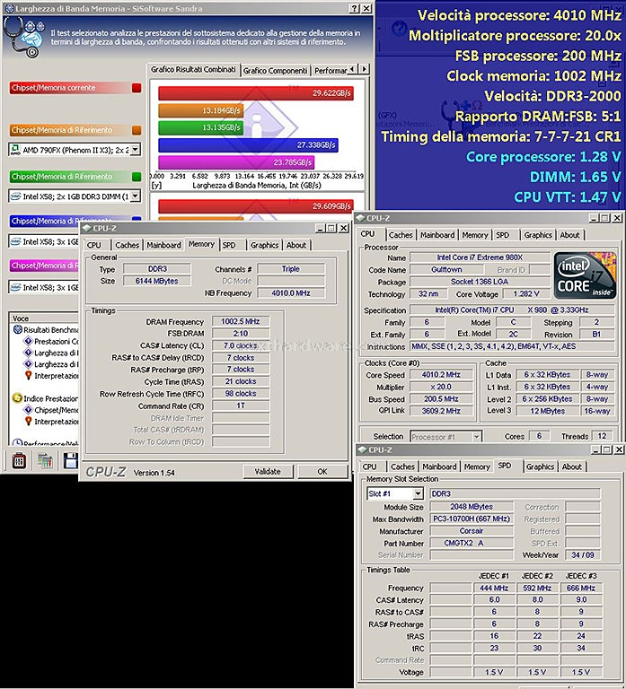626x689 pixels.
Task: Open the Graphics tab in the CPU-Z Memory window
Action: click(x=264, y=245)
